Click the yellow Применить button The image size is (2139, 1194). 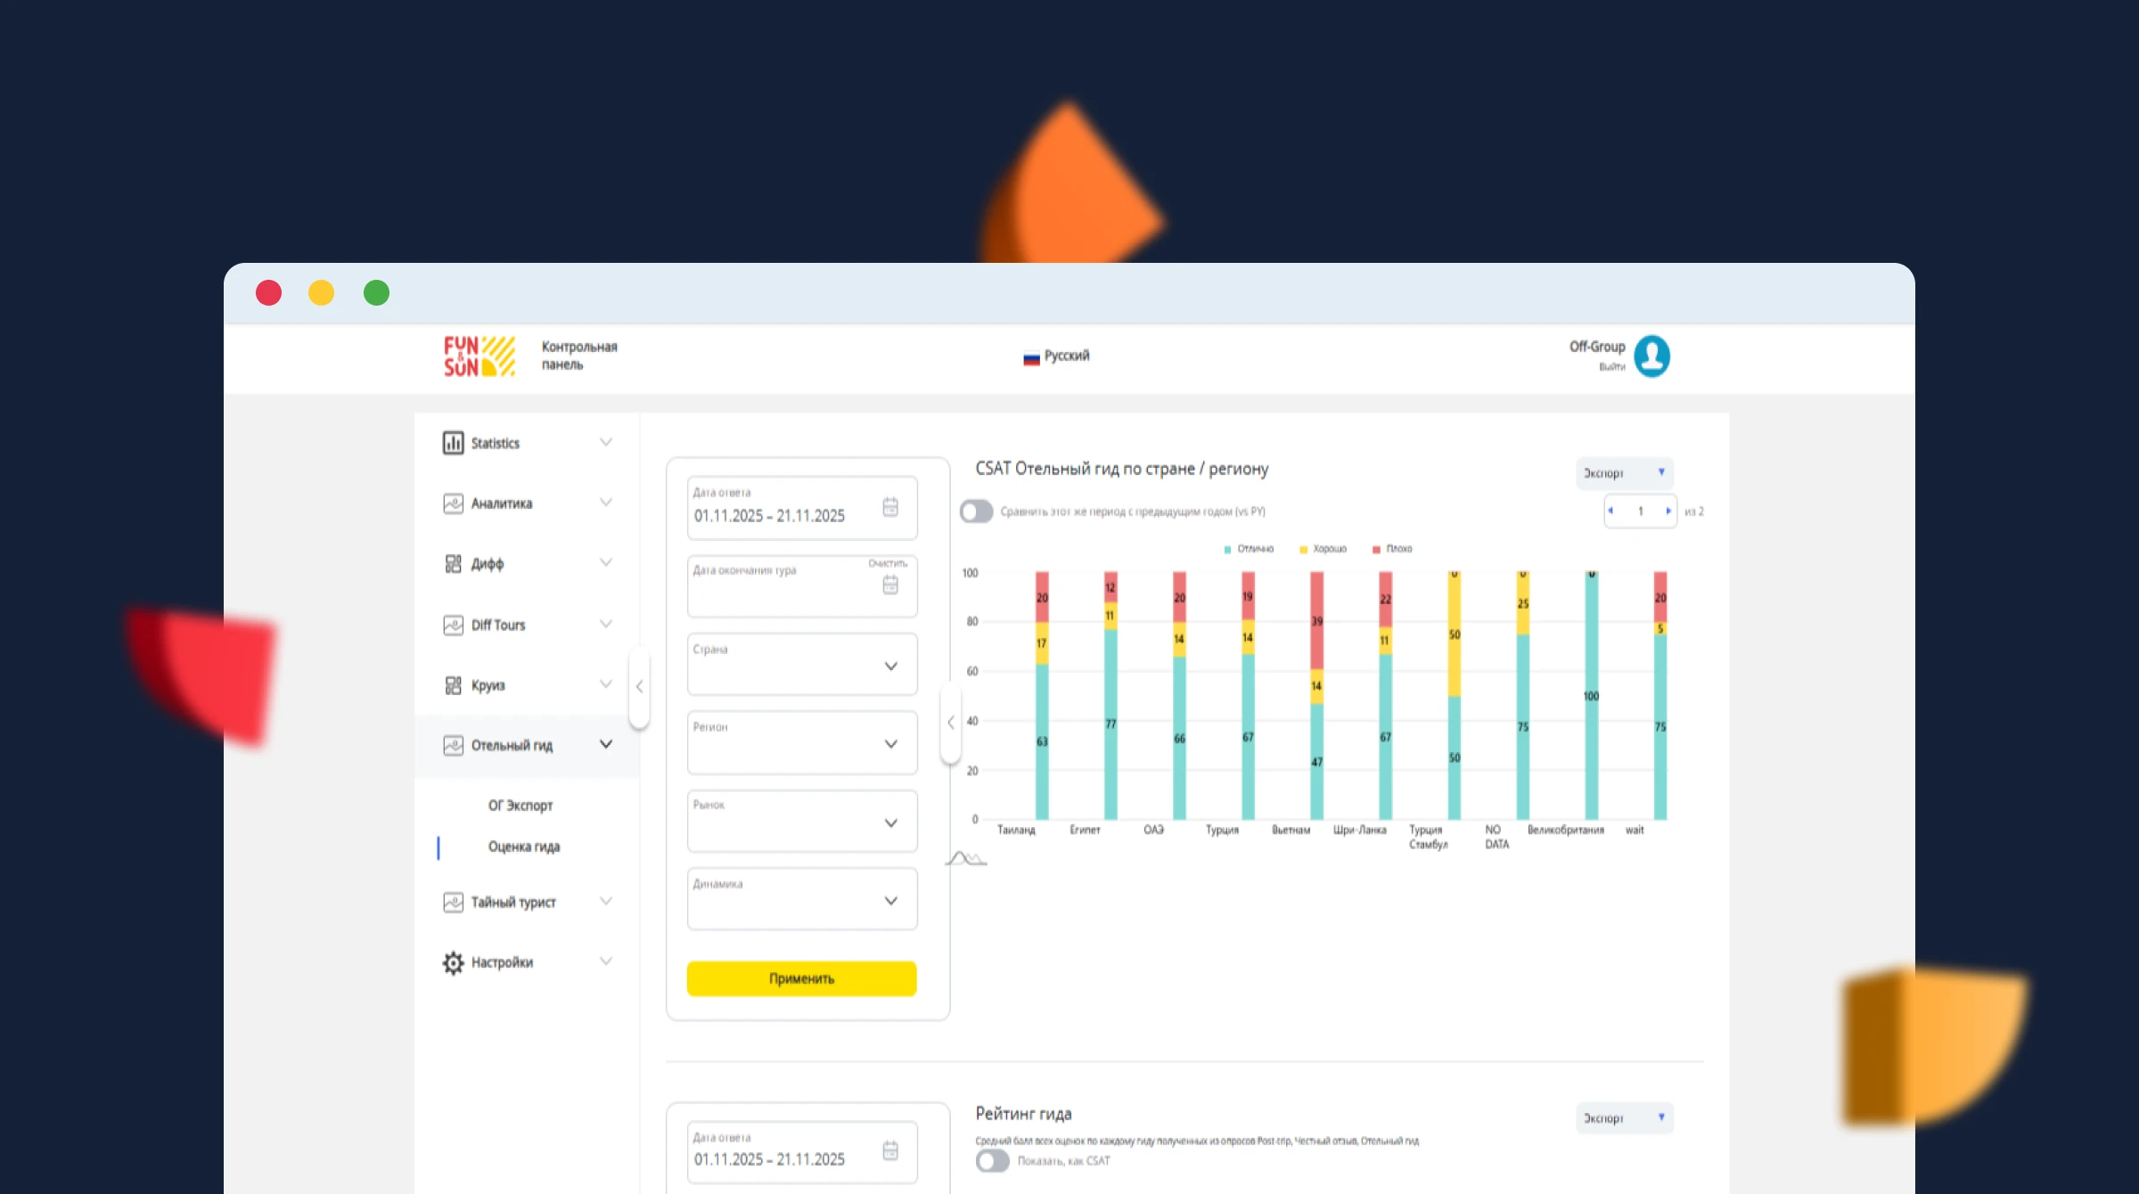801,978
